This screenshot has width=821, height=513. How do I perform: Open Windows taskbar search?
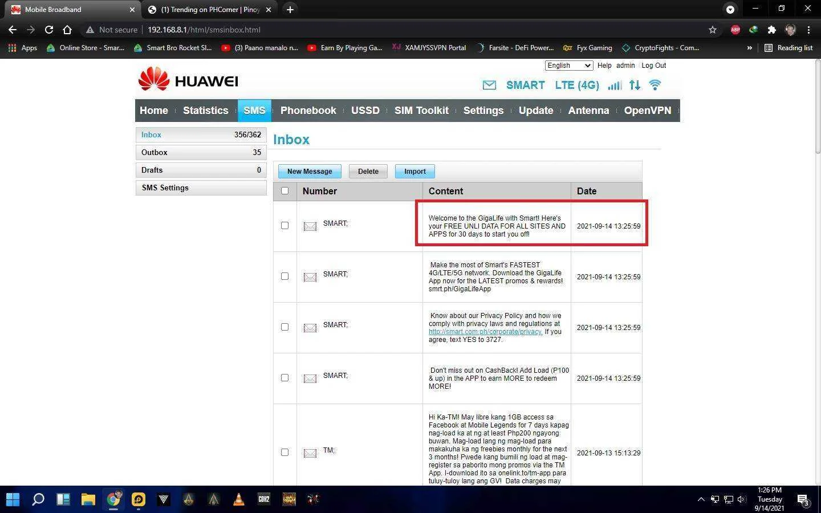[38, 499]
